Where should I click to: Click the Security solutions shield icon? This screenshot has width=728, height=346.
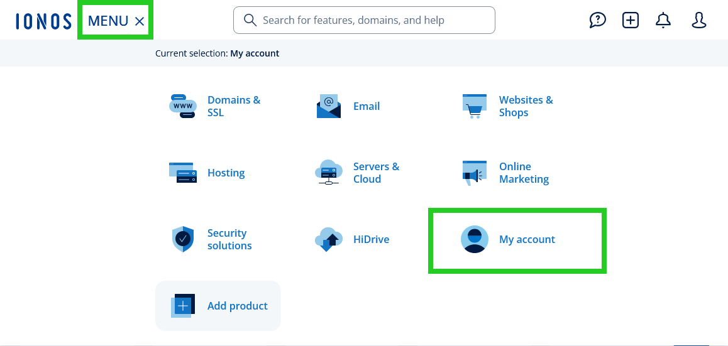point(182,239)
